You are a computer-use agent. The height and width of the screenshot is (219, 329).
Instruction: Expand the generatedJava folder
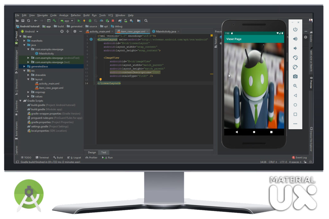click(x=24, y=66)
